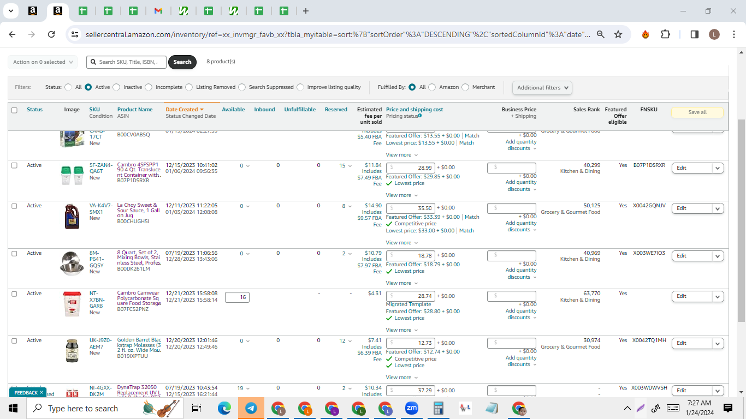The image size is (746, 419).
Task: Choose the Incomplete status filter
Action: point(149,87)
